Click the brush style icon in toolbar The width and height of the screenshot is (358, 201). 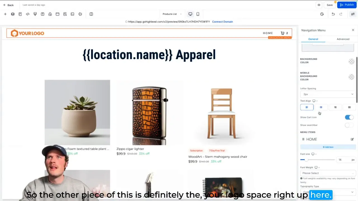(x=35, y=14)
